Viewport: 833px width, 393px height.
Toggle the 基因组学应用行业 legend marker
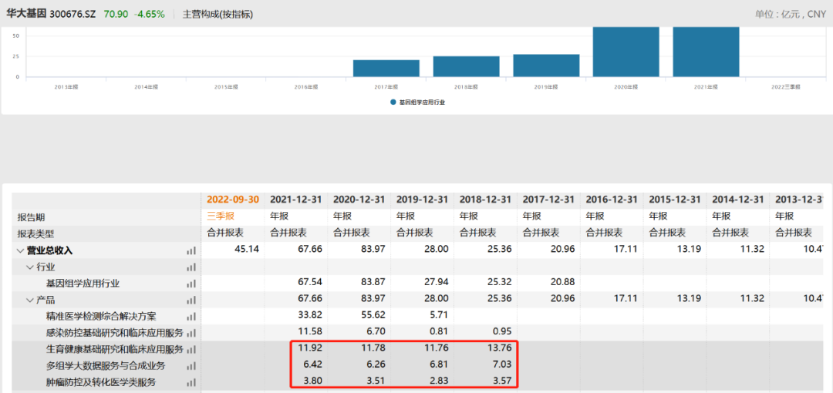[393, 102]
